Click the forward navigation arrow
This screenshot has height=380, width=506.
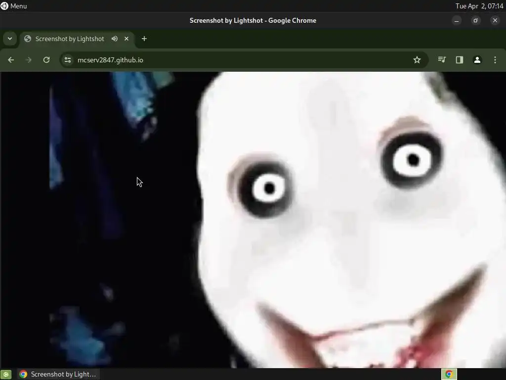click(x=28, y=60)
